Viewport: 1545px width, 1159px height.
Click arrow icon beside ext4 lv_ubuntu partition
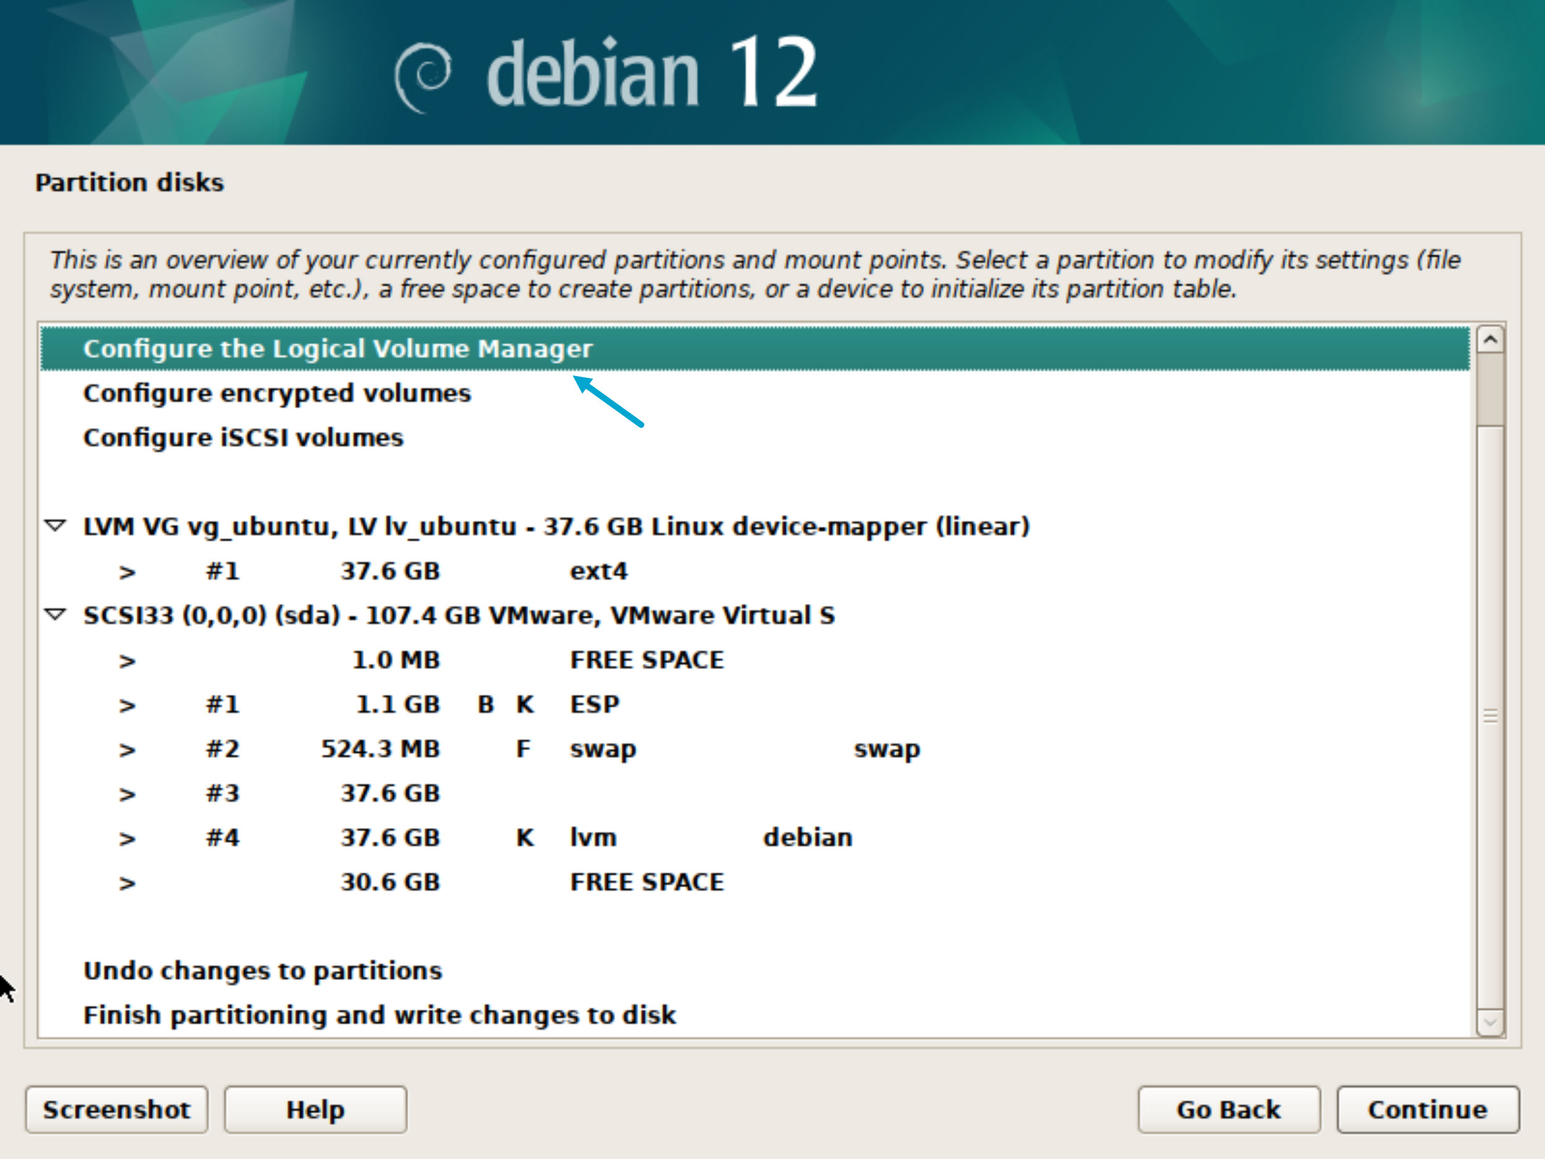(x=127, y=572)
